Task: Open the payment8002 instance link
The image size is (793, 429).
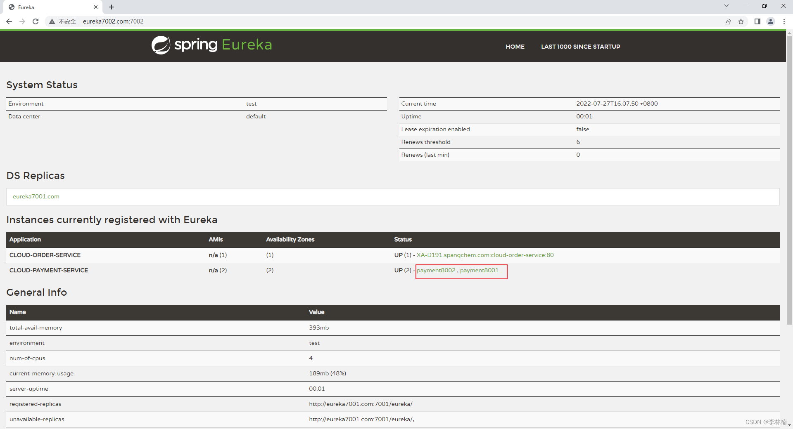Action: [x=436, y=270]
